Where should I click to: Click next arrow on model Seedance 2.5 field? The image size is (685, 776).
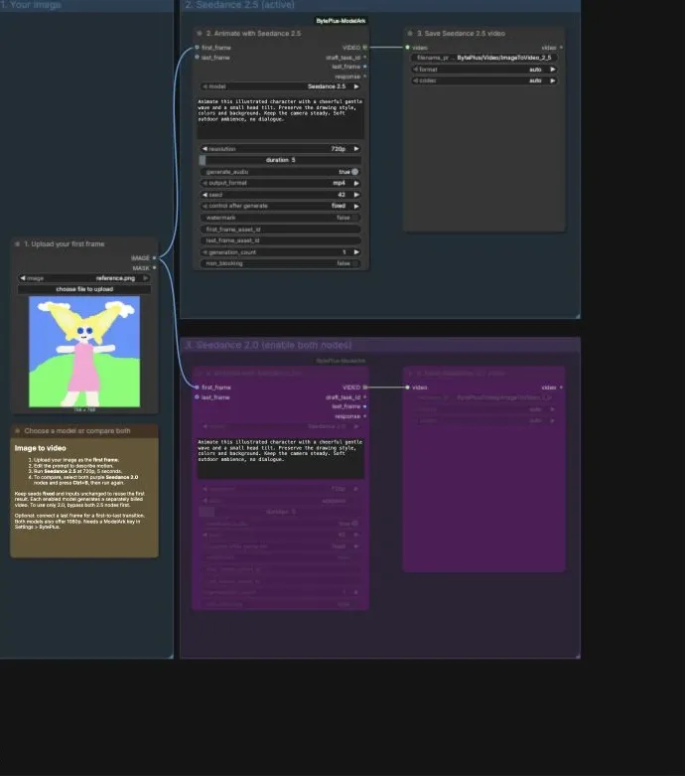pos(356,86)
